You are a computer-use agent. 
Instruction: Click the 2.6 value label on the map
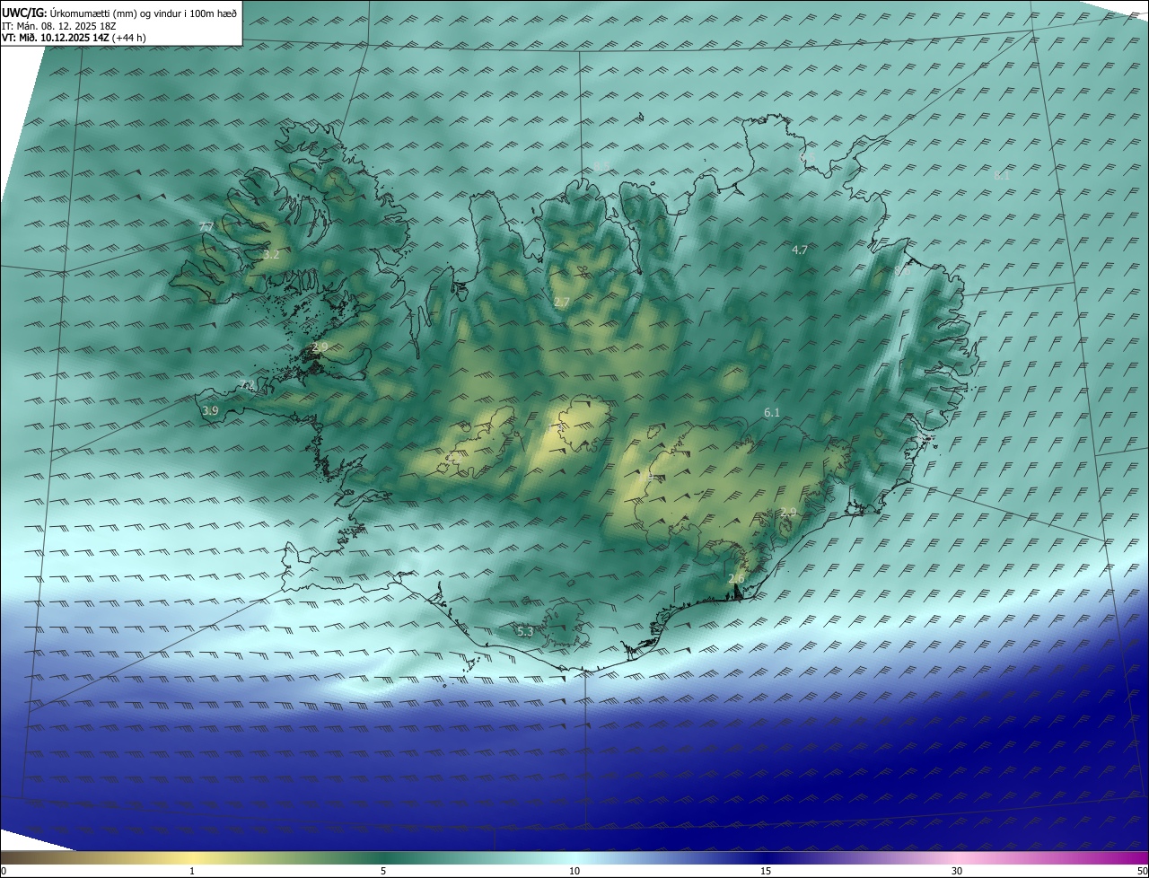coord(736,578)
